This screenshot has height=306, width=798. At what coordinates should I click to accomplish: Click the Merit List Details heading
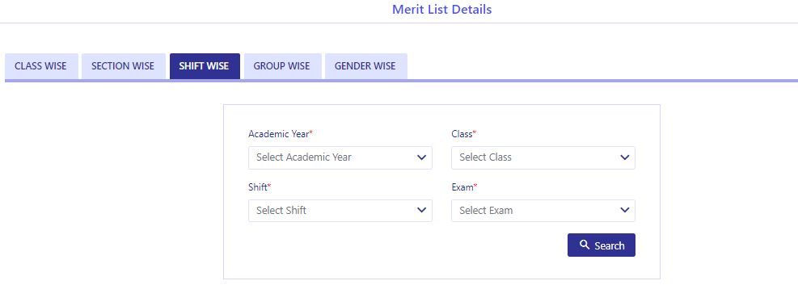[x=441, y=9]
